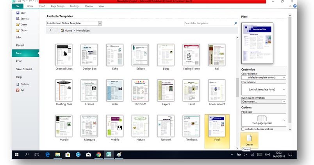This screenshot has height=165, width=314.
Task: Switch to the Home ribbon tab
Action: 30,6
